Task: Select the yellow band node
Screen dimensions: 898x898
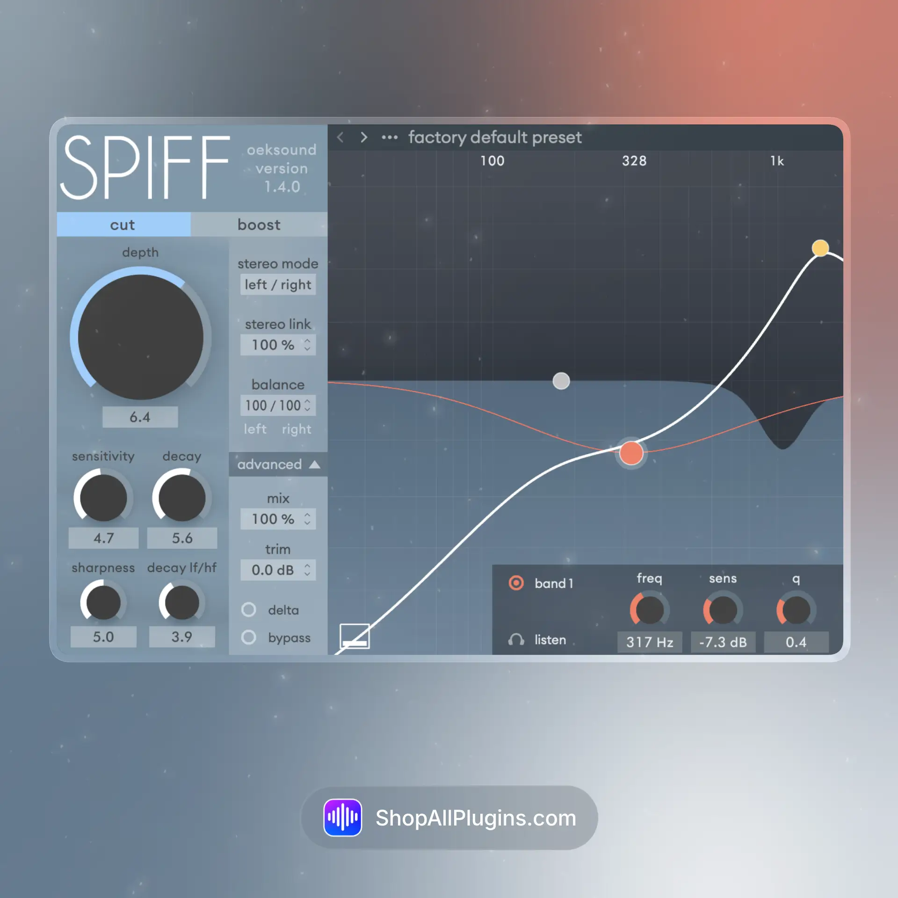Action: click(x=820, y=248)
